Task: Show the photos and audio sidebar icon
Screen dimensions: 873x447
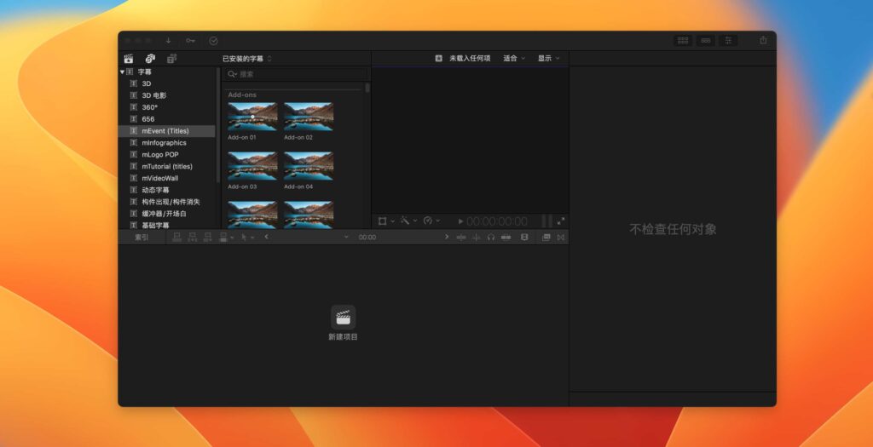Action: coord(150,59)
